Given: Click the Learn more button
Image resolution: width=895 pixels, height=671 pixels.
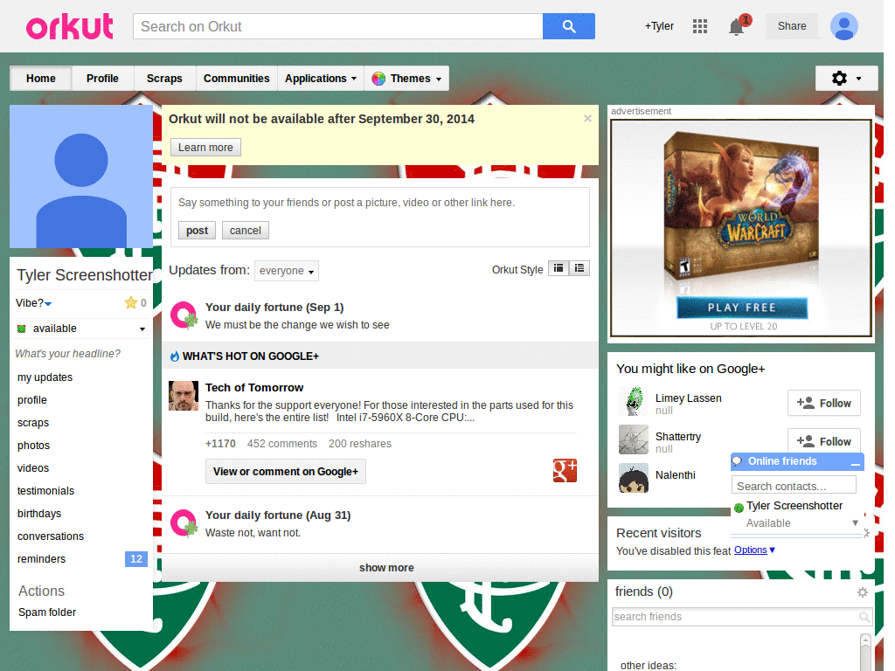Looking at the screenshot, I should pyautogui.click(x=205, y=147).
